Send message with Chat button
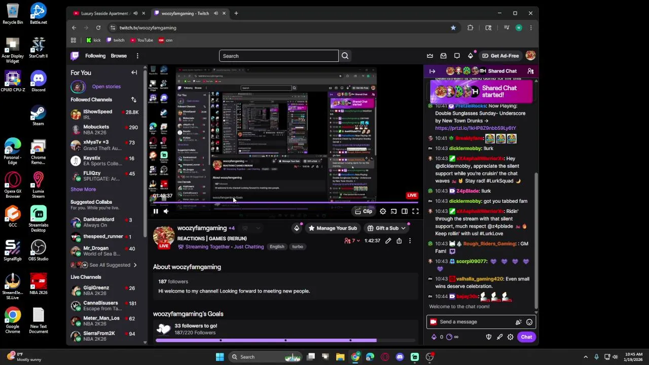The image size is (649, 365). (x=526, y=337)
